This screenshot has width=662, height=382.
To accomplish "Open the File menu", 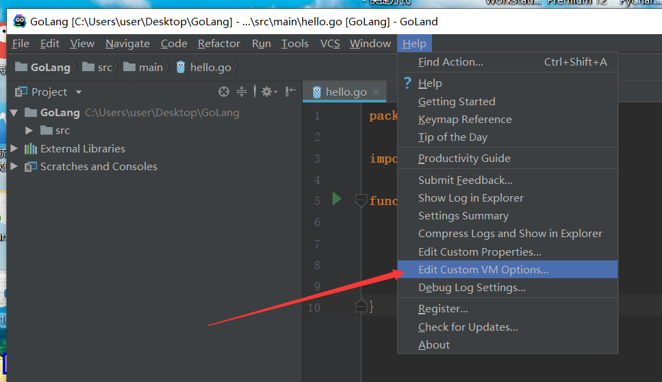I will [21, 44].
